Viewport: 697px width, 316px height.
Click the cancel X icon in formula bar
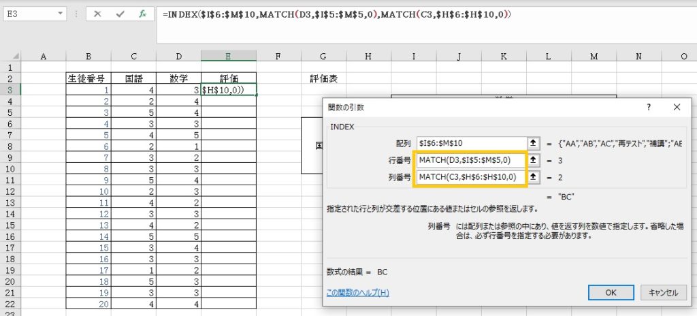pos(97,14)
